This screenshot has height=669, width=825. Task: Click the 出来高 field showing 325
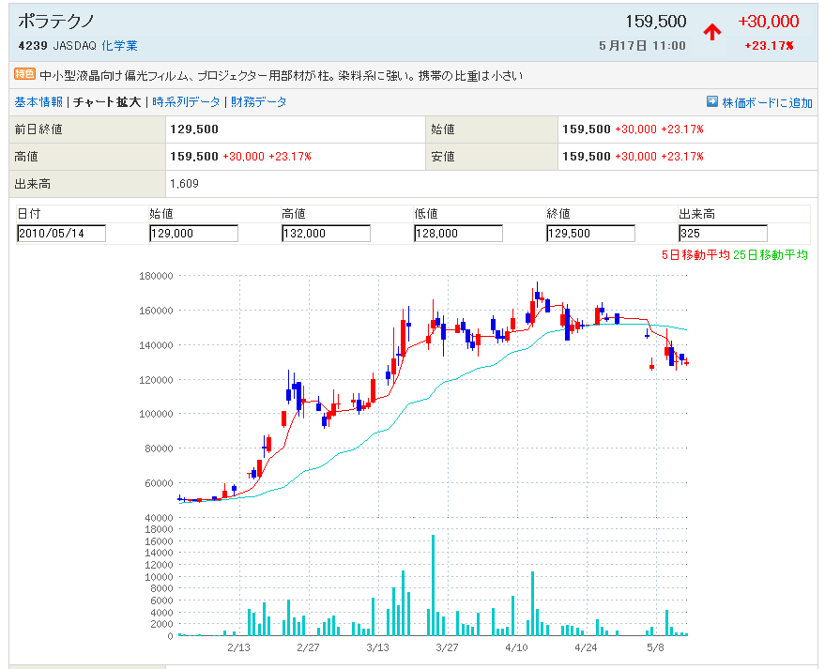click(723, 234)
